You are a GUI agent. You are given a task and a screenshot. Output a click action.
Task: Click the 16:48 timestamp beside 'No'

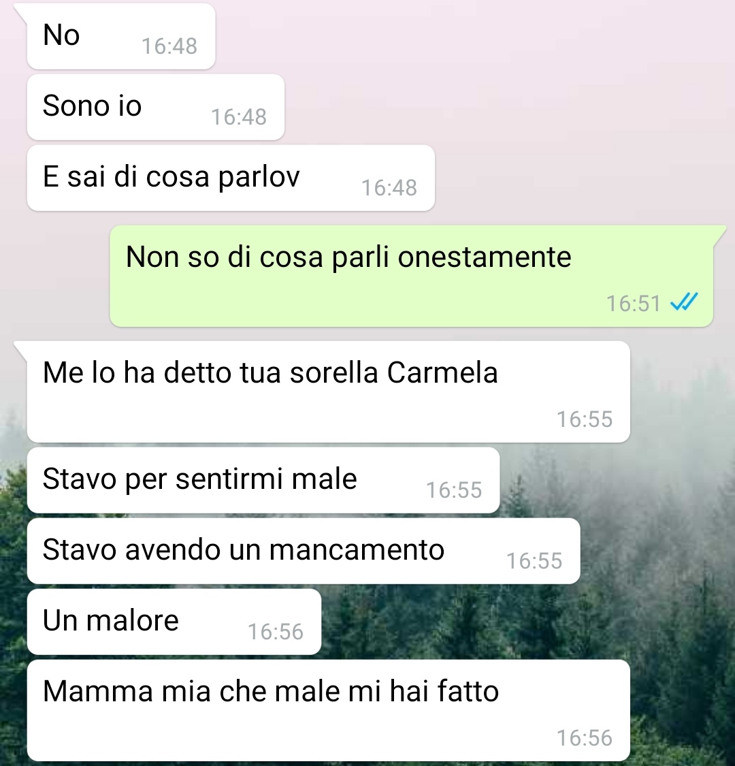click(x=169, y=46)
